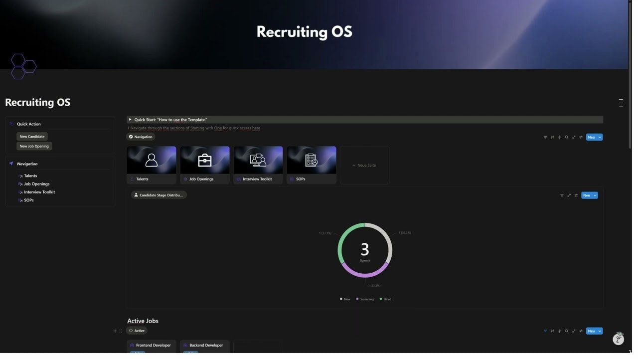Toggle the Screening legend entry below the chart

[x=364, y=299]
